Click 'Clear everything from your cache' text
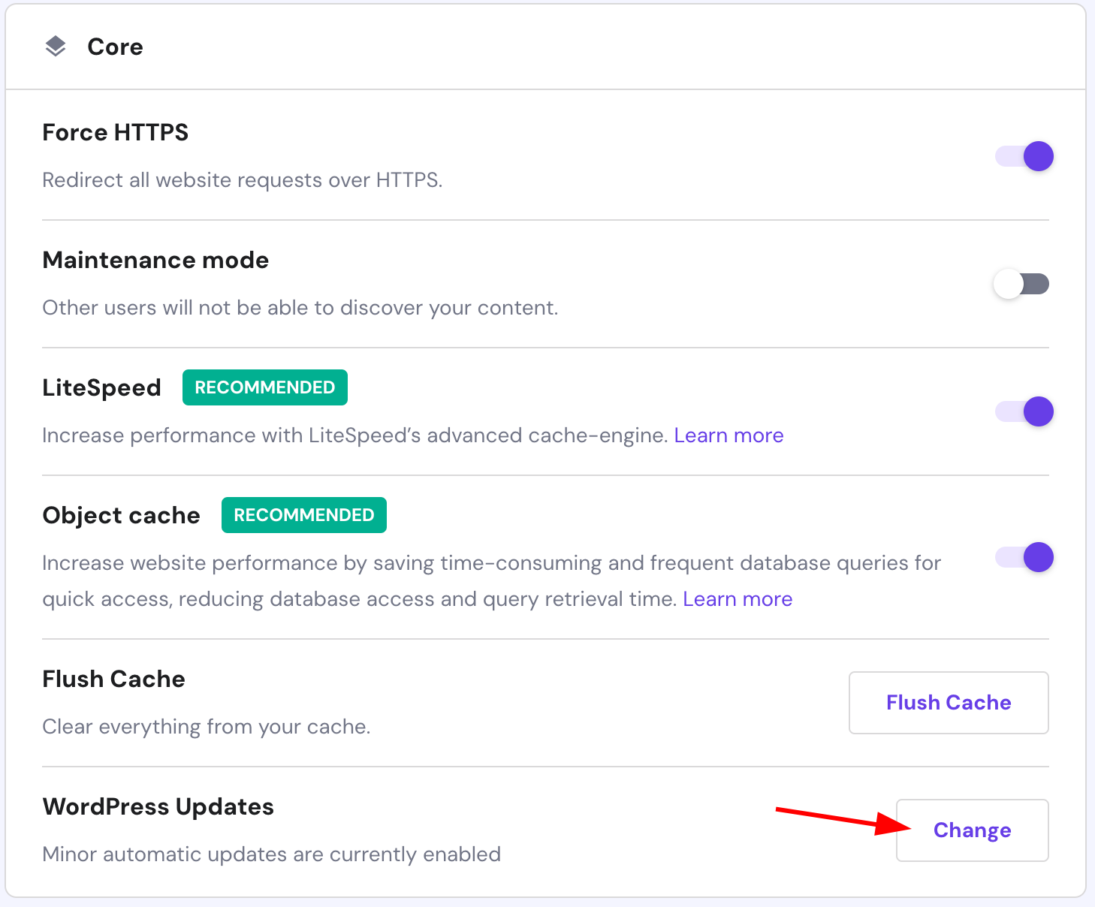 (206, 727)
